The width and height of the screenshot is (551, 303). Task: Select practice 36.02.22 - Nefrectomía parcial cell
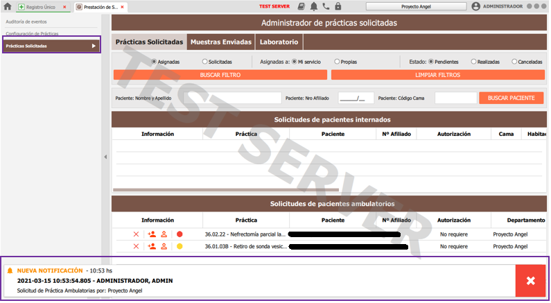[245, 234]
